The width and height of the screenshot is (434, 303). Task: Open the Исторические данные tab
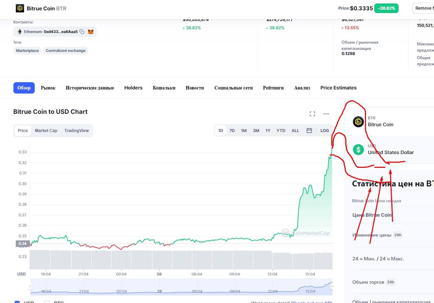[90, 88]
